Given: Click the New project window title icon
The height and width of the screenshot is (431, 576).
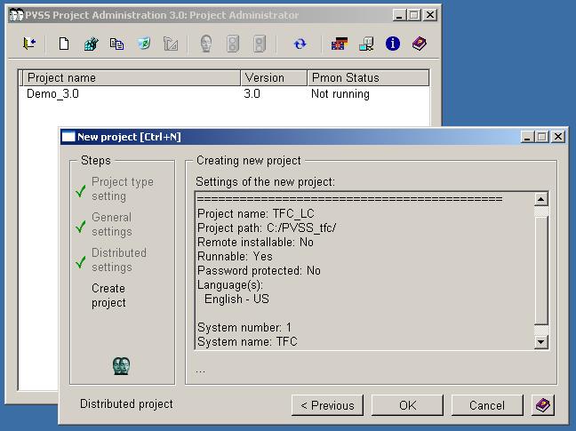Looking at the screenshot, I should pos(68,137).
